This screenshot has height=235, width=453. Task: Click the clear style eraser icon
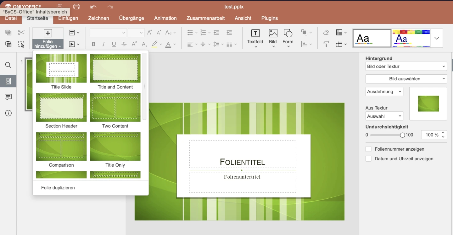[x=326, y=32]
